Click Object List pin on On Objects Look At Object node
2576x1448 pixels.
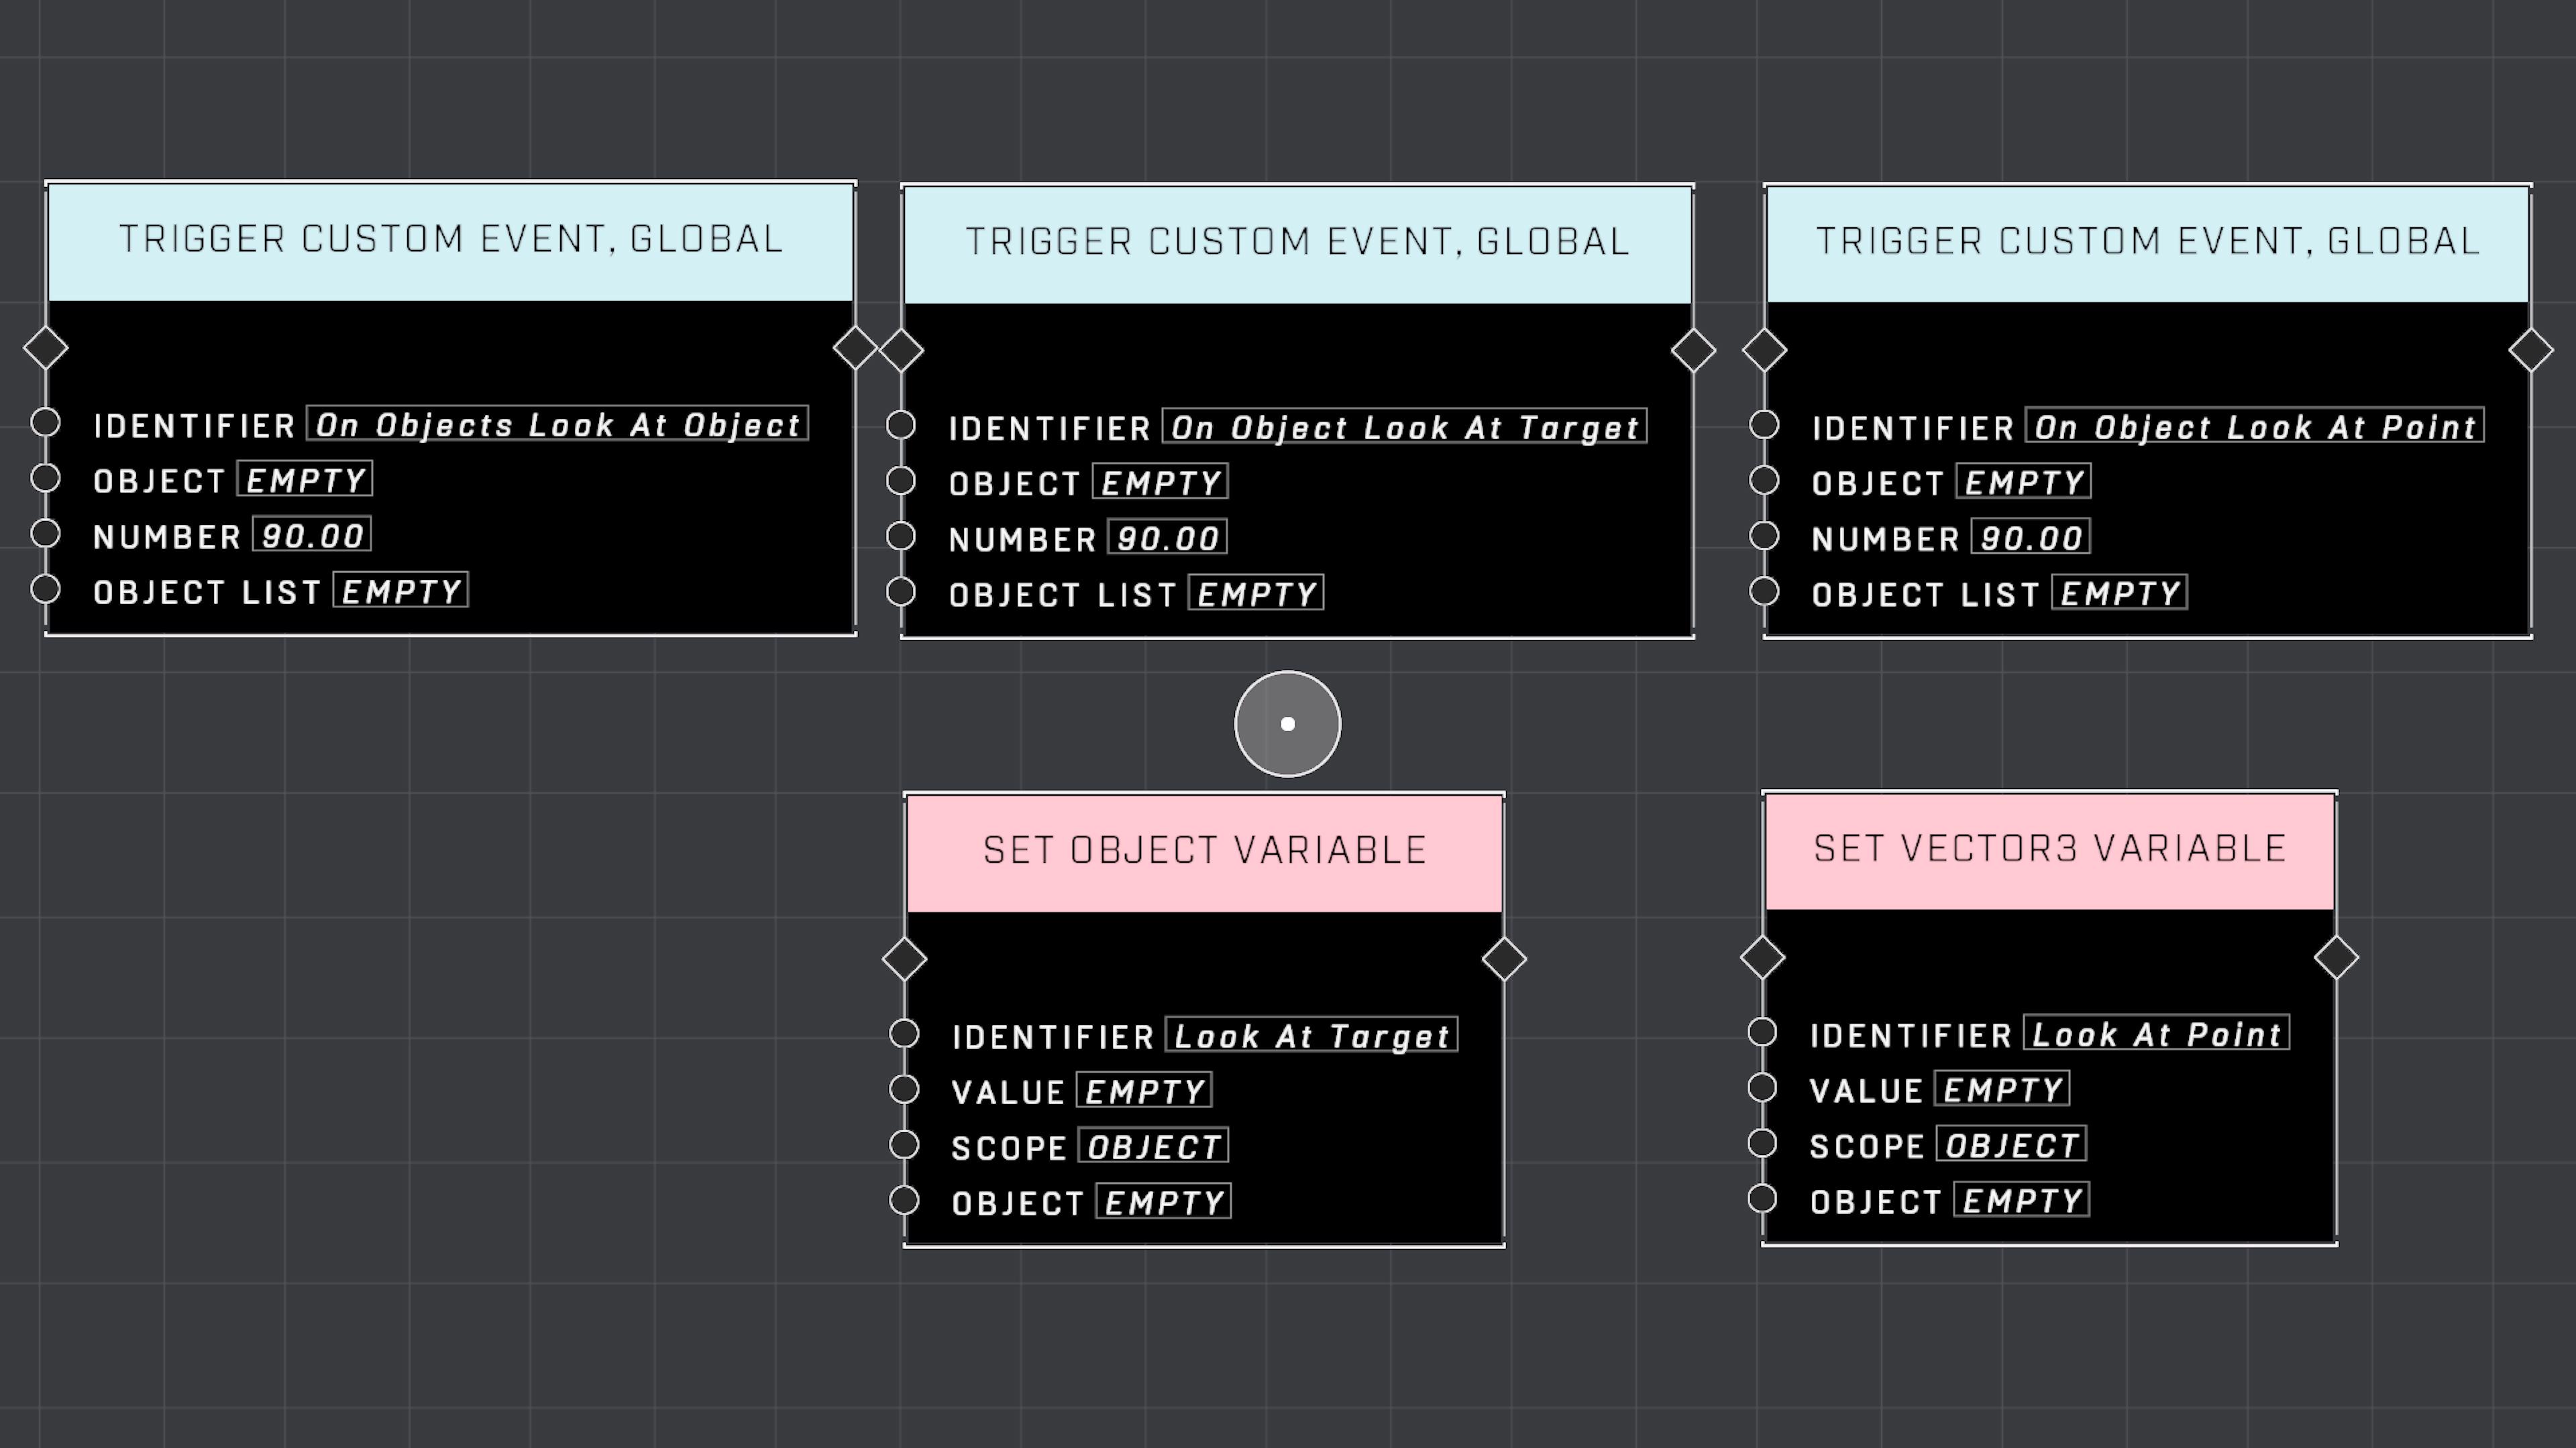tap(45, 590)
